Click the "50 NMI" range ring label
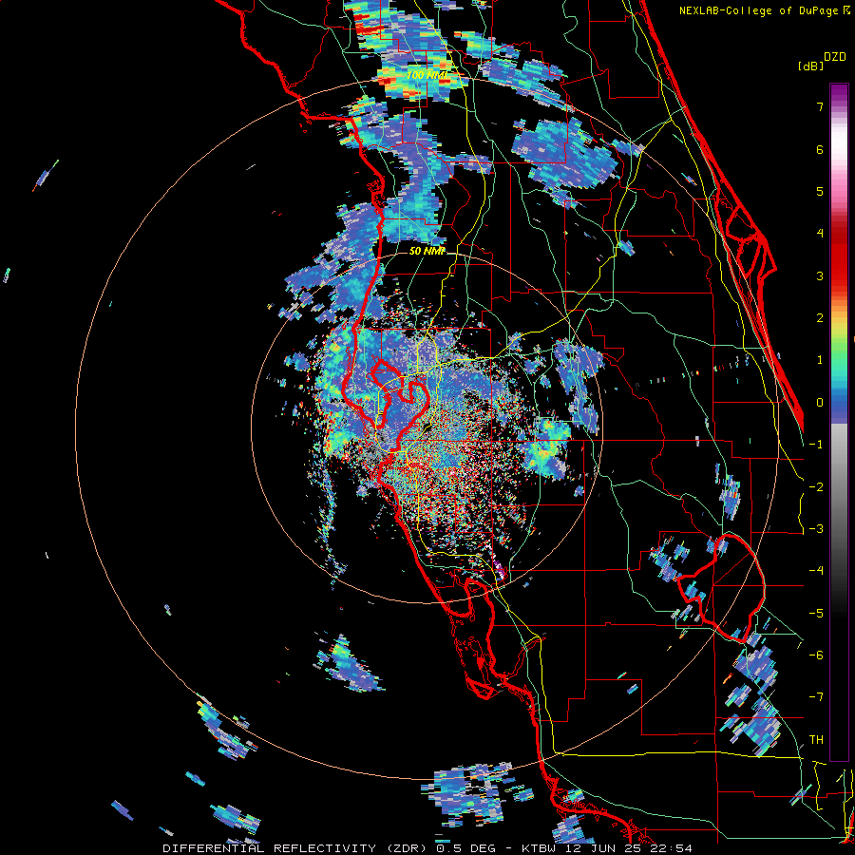This screenshot has width=855, height=855. [x=427, y=251]
